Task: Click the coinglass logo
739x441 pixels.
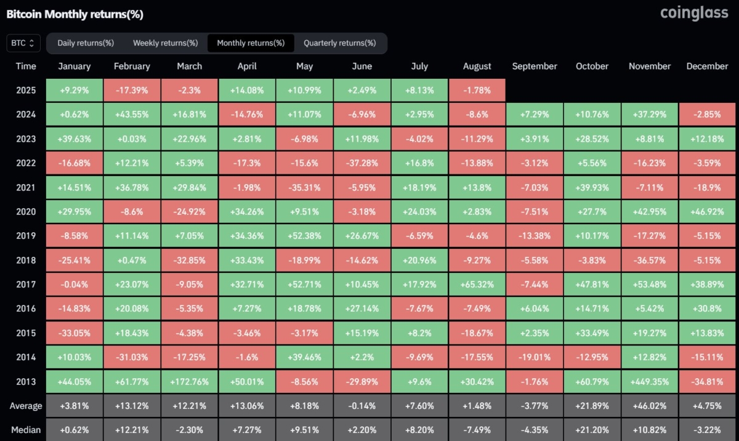Action: pos(694,13)
